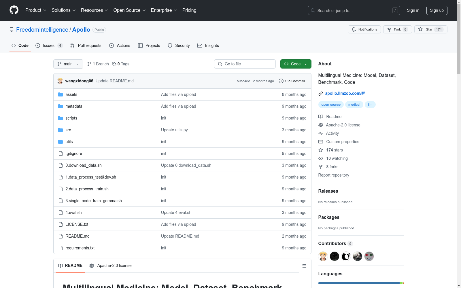
Task: Open the apollo.llmzoo.com website link
Action: tap(345, 93)
